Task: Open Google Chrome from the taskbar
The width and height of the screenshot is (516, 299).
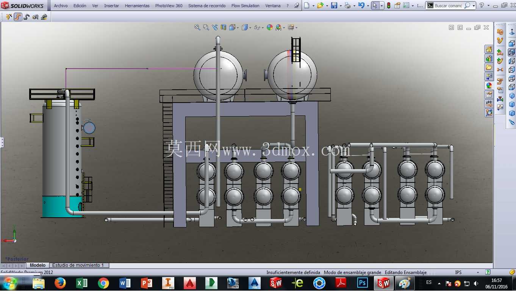Action: pyautogui.click(x=103, y=283)
